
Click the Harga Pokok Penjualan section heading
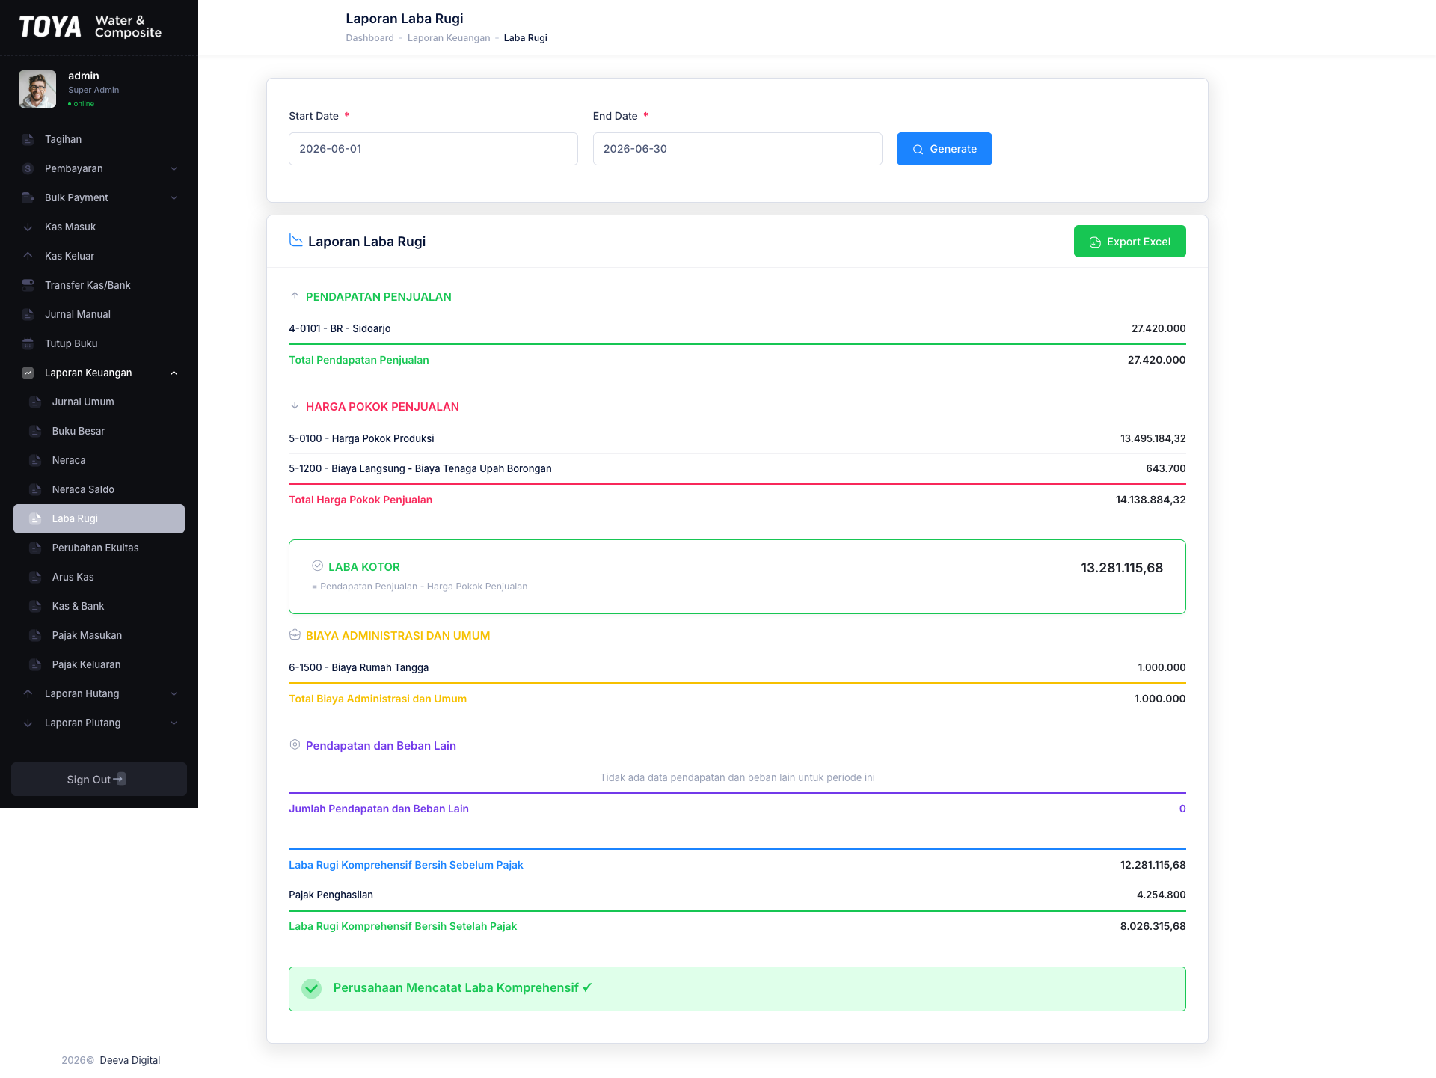pos(382,407)
